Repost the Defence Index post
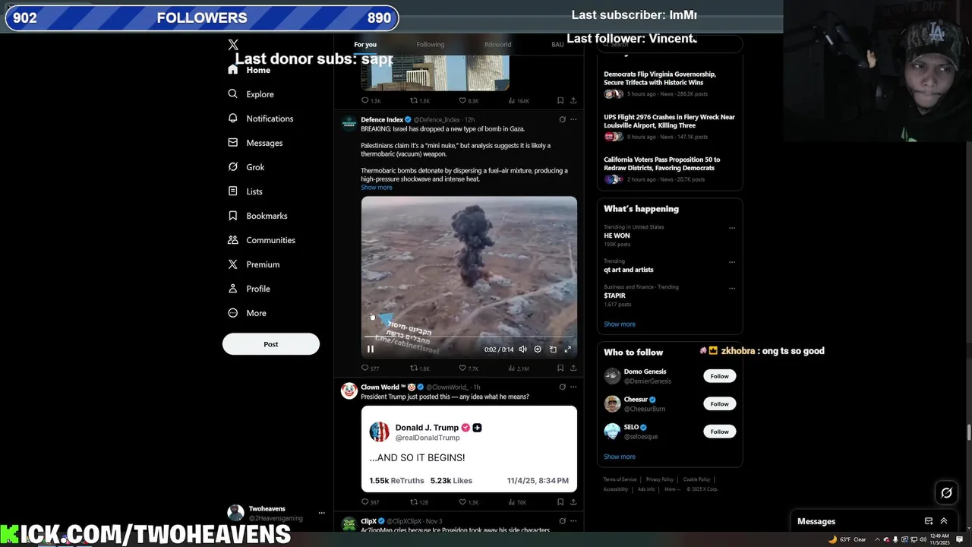This screenshot has height=547, width=972. 420,368
